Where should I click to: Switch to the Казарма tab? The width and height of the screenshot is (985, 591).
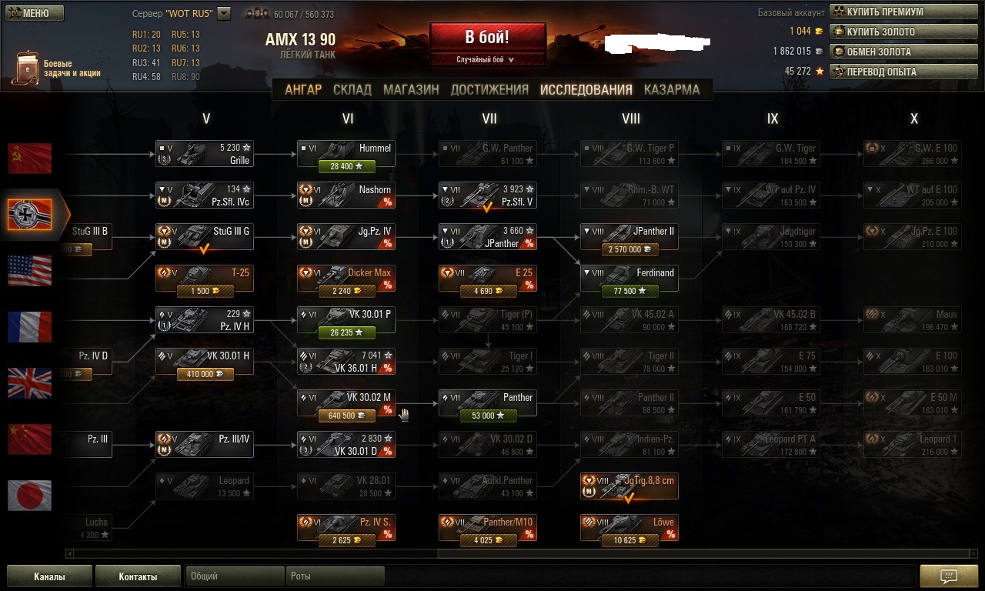tap(672, 89)
